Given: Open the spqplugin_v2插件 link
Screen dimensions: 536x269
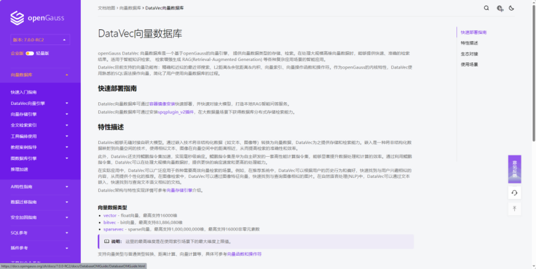Looking at the screenshot, I should (176, 112).
